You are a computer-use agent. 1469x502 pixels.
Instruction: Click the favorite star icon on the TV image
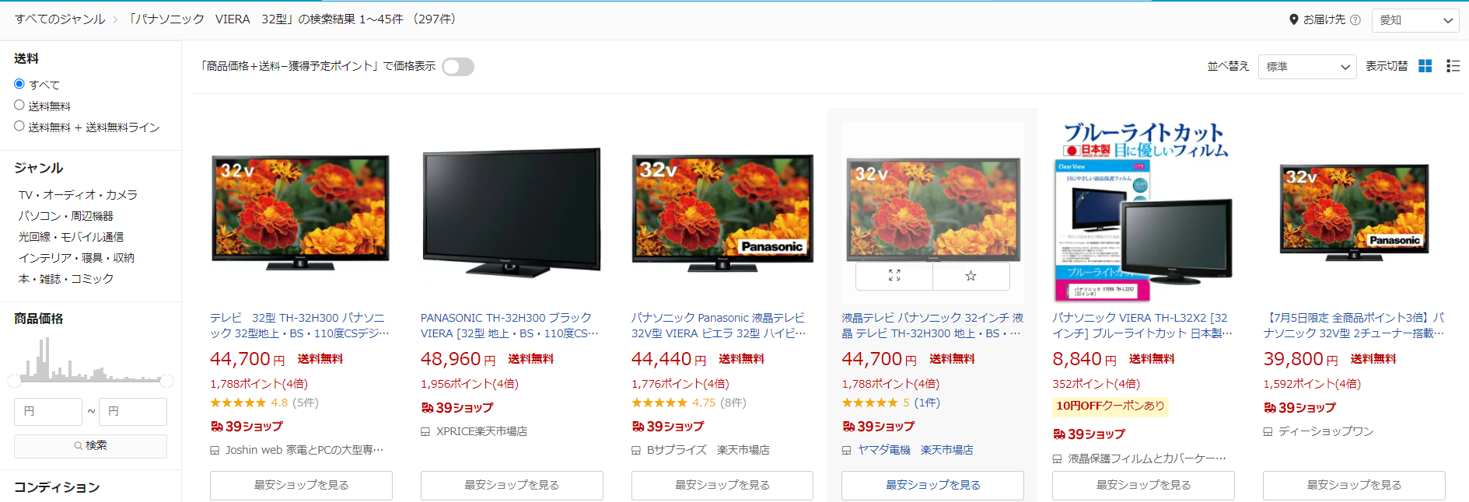tap(971, 276)
